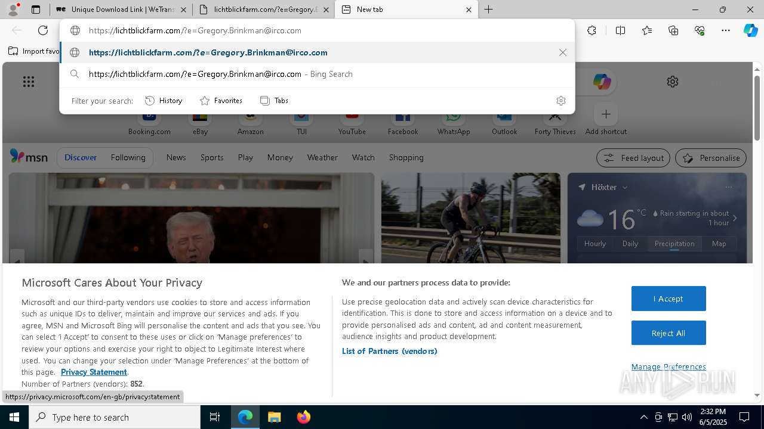
Task: Select the bold lichtblickfarm URL suggestion
Action: 317,52
